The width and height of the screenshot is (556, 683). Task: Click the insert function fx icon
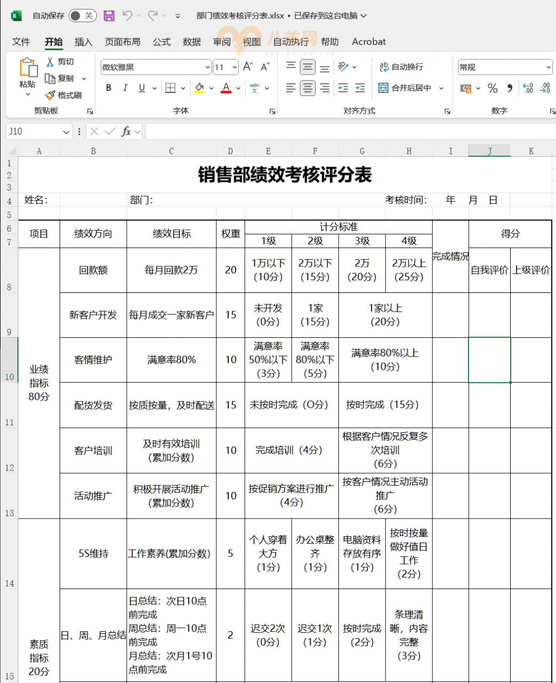(x=126, y=131)
